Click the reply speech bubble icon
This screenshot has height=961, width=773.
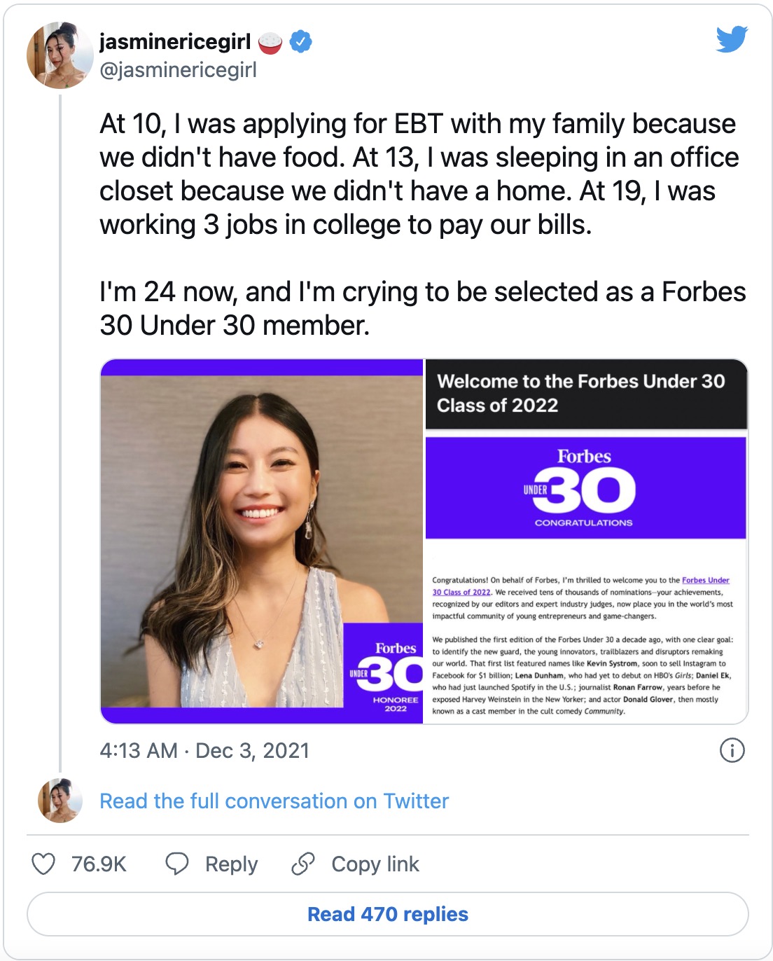tap(176, 864)
